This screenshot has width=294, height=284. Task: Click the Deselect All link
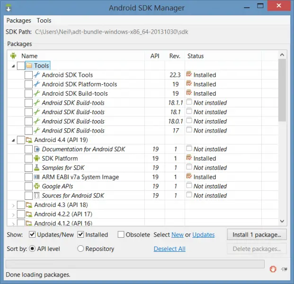click(169, 248)
